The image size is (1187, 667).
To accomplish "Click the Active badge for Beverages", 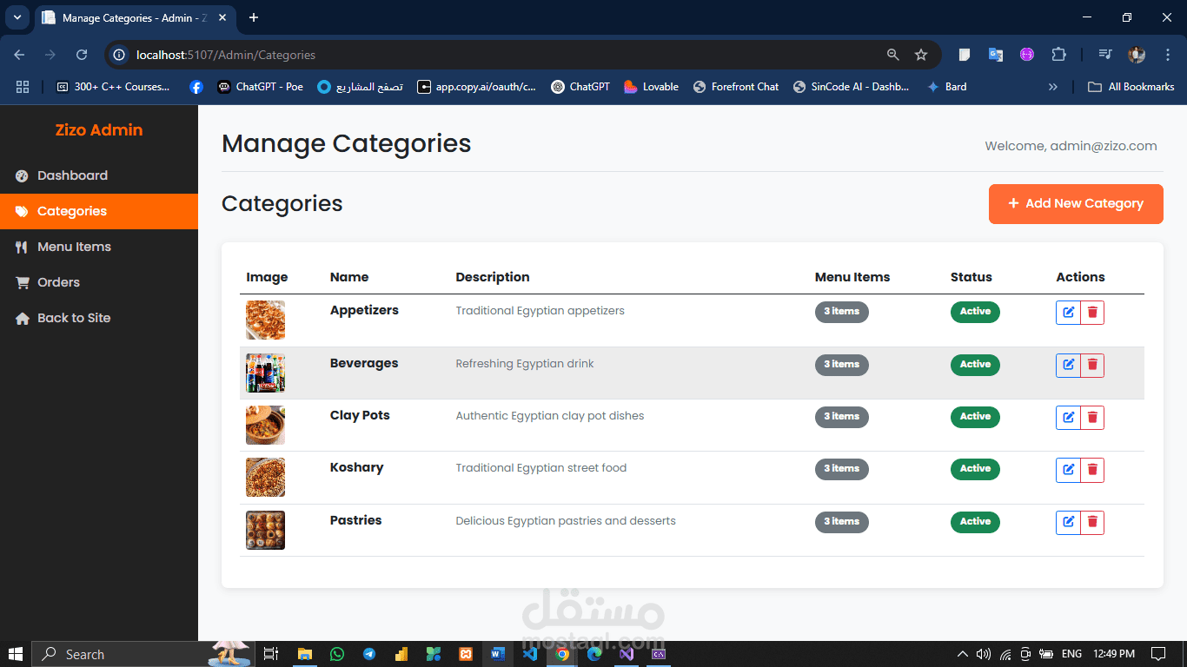I will [x=975, y=365].
